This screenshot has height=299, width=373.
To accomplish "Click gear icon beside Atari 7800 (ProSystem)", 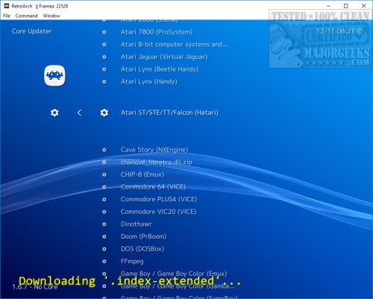I will 104,32.
